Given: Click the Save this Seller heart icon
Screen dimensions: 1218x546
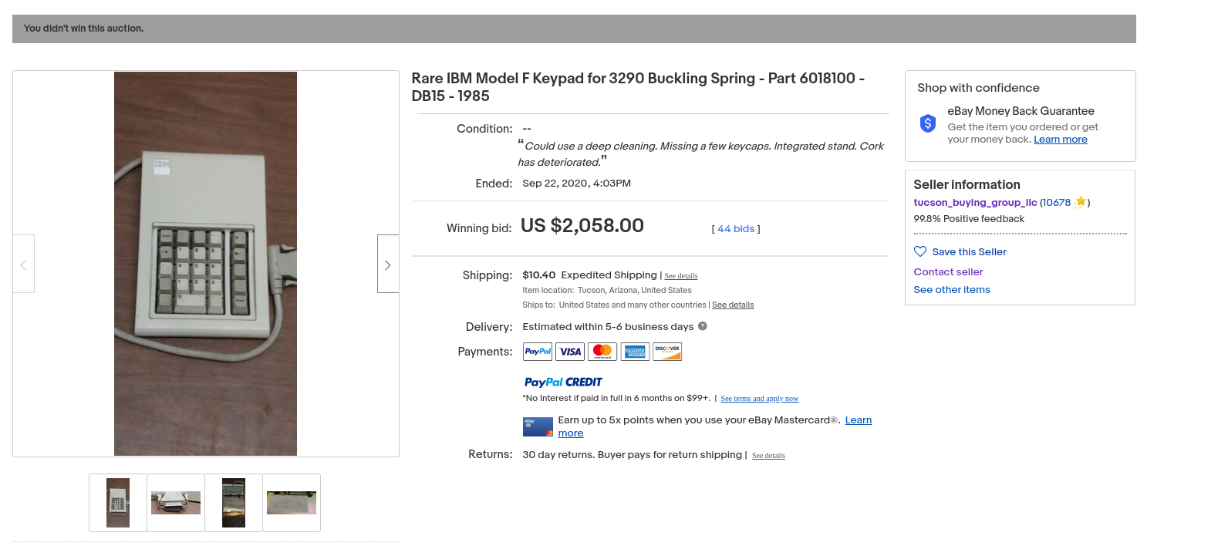Looking at the screenshot, I should (920, 251).
